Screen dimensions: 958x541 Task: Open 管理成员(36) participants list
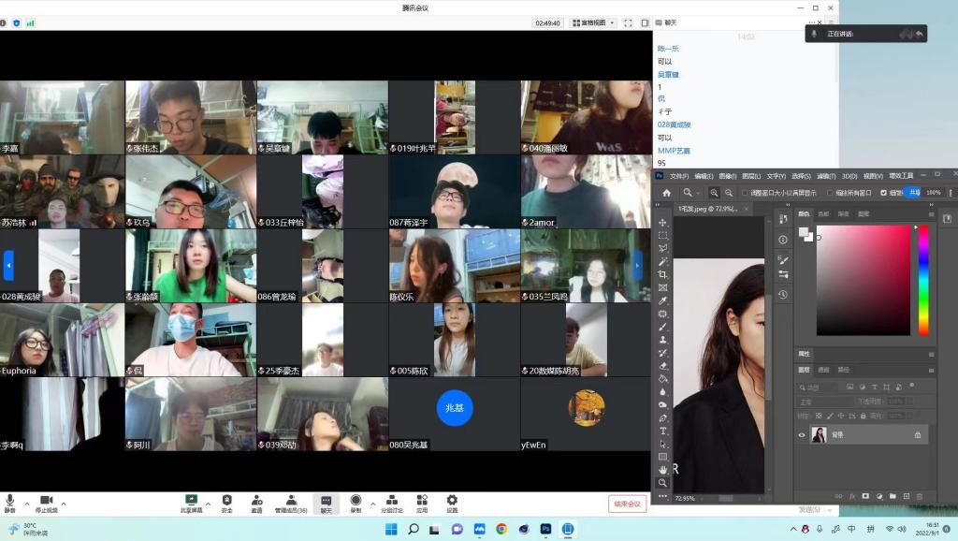coord(291,504)
